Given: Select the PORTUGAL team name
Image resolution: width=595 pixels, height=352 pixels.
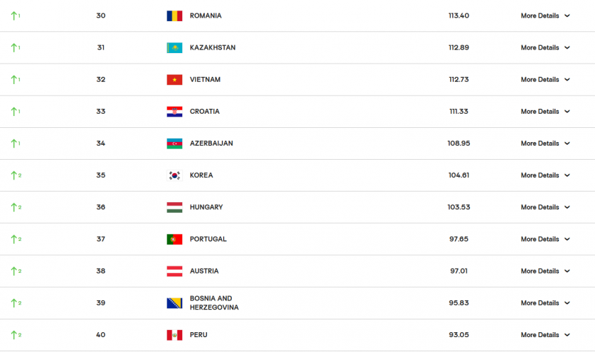Looking at the screenshot, I should 208,239.
